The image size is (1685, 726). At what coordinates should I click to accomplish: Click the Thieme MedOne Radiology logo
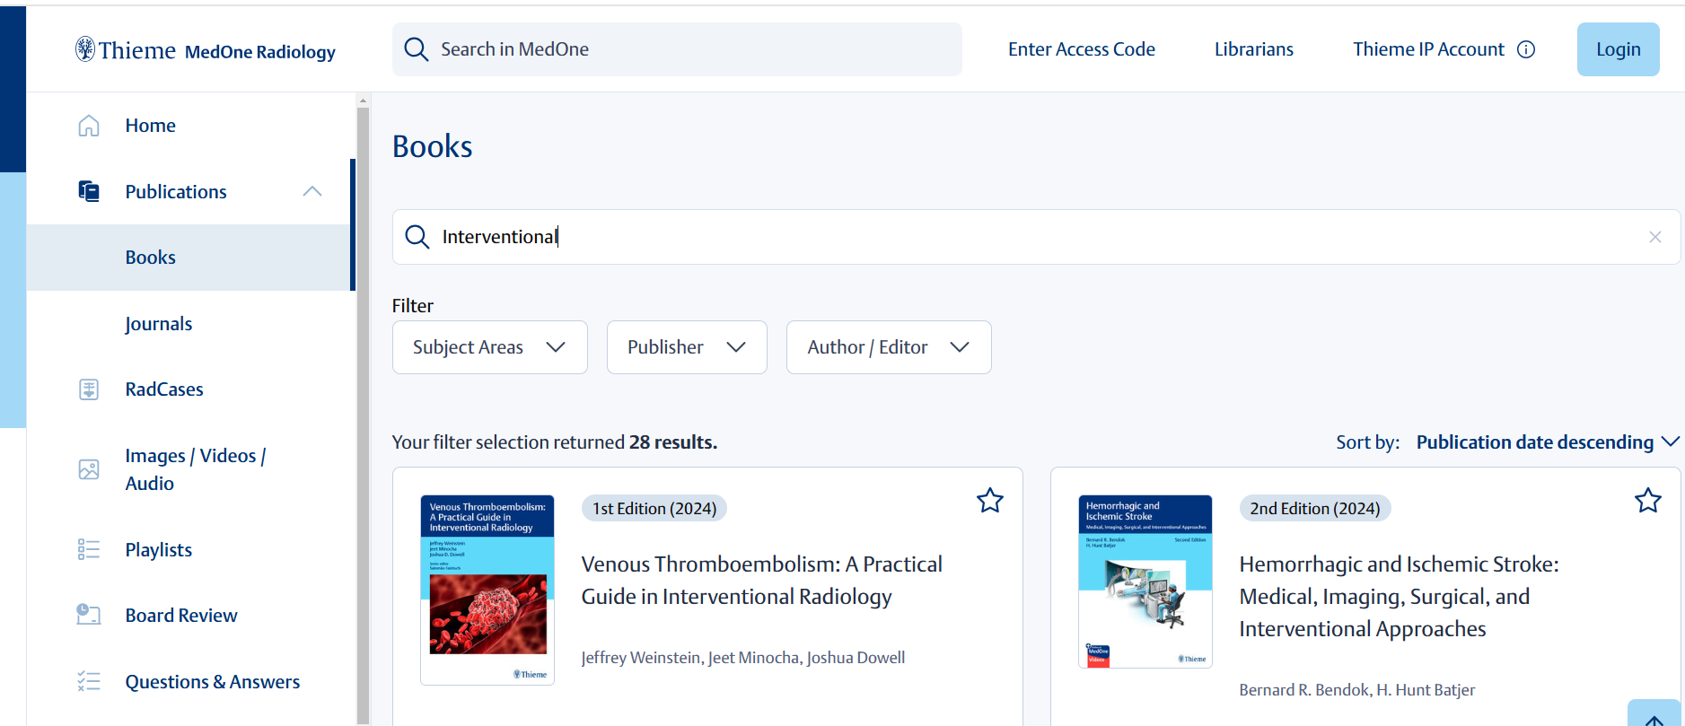(x=205, y=49)
